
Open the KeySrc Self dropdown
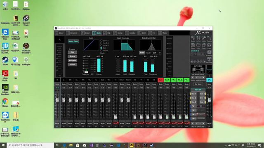[x=157, y=53]
